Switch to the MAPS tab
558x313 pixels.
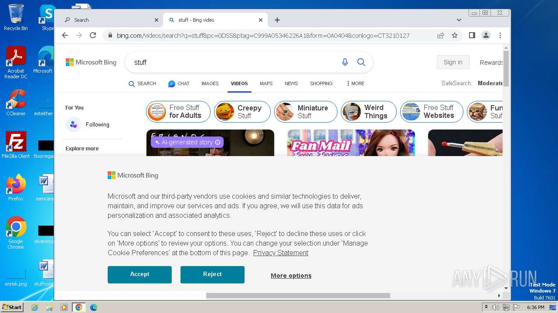[266, 83]
